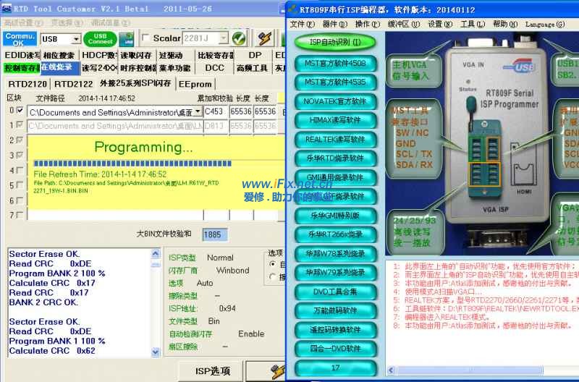Open the 时序控制器 function tab

(x=138, y=68)
